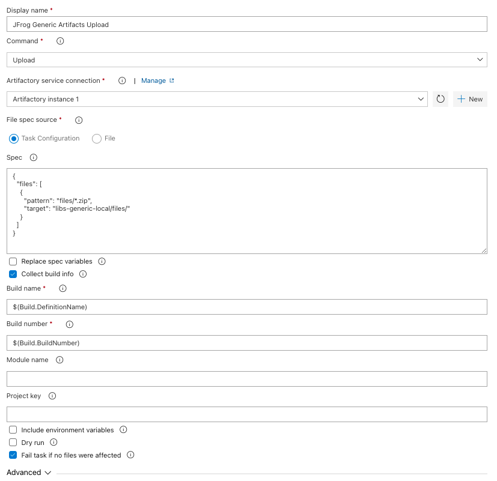The height and width of the screenshot is (481, 497).
Task: Click the Build number input field
Action: pyautogui.click(x=246, y=342)
